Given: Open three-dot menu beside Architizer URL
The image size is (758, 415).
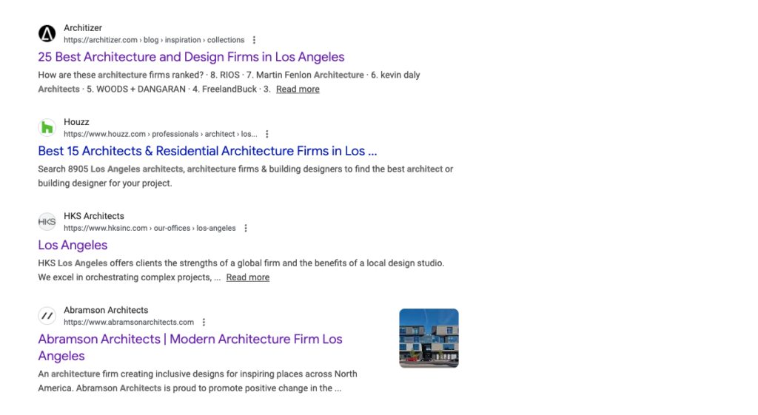Looking at the screenshot, I should [254, 40].
